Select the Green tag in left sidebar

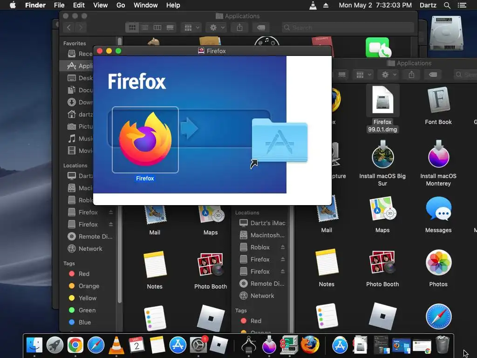[x=83, y=310]
